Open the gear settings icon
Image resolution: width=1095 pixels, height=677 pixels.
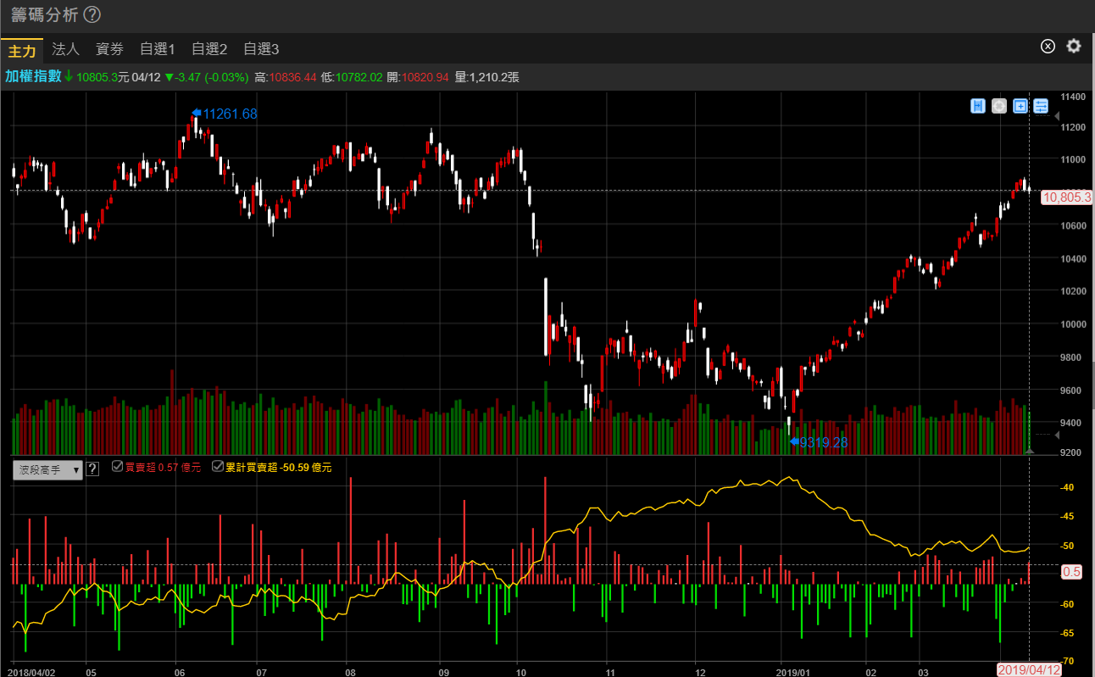pos(1074,47)
